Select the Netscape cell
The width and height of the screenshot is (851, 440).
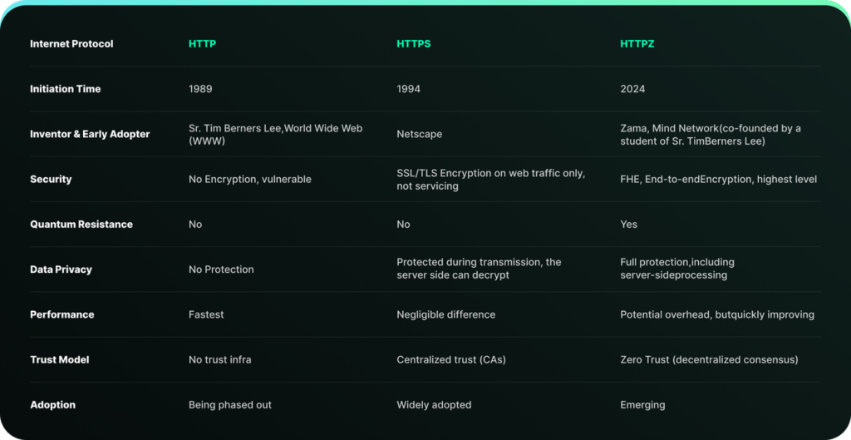[x=419, y=134]
